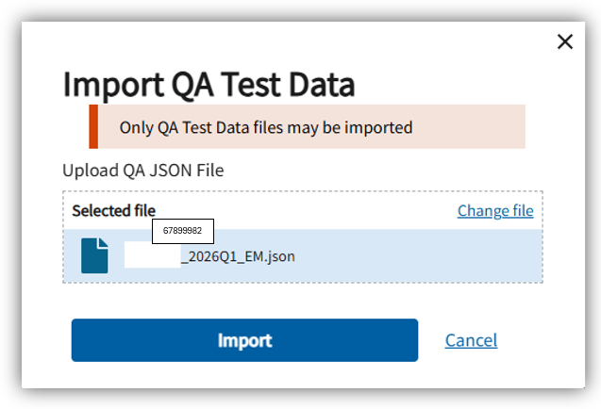Click the warning about only QA Test Data files
The width and height of the screenshot is (601, 409).
pyautogui.click(x=266, y=127)
